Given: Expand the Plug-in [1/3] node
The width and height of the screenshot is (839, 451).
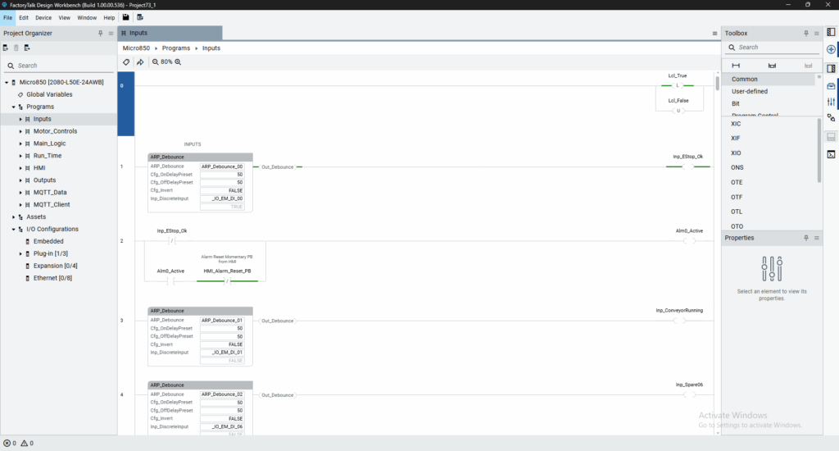Looking at the screenshot, I should pyautogui.click(x=20, y=254).
